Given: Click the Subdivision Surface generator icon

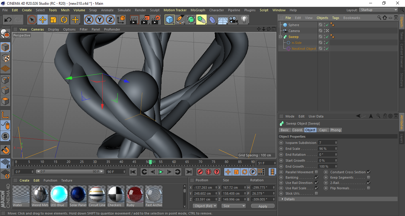Looking at the screenshot, I should pos(191,20).
